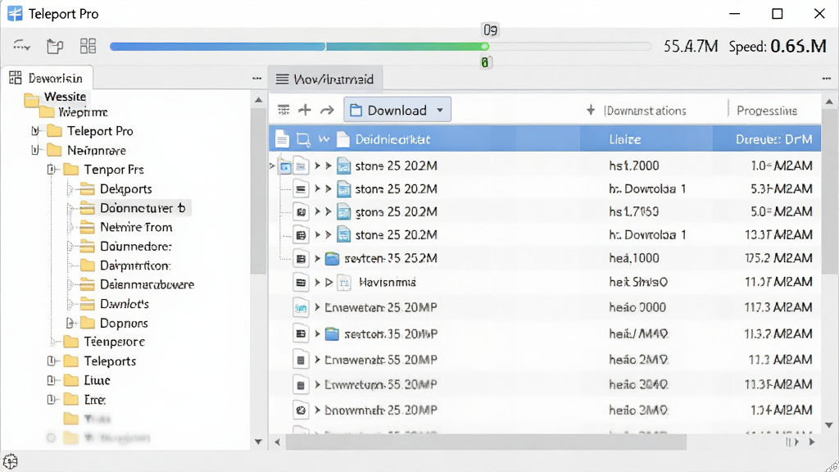Switch to grid view icon in top toolbar

click(x=88, y=46)
